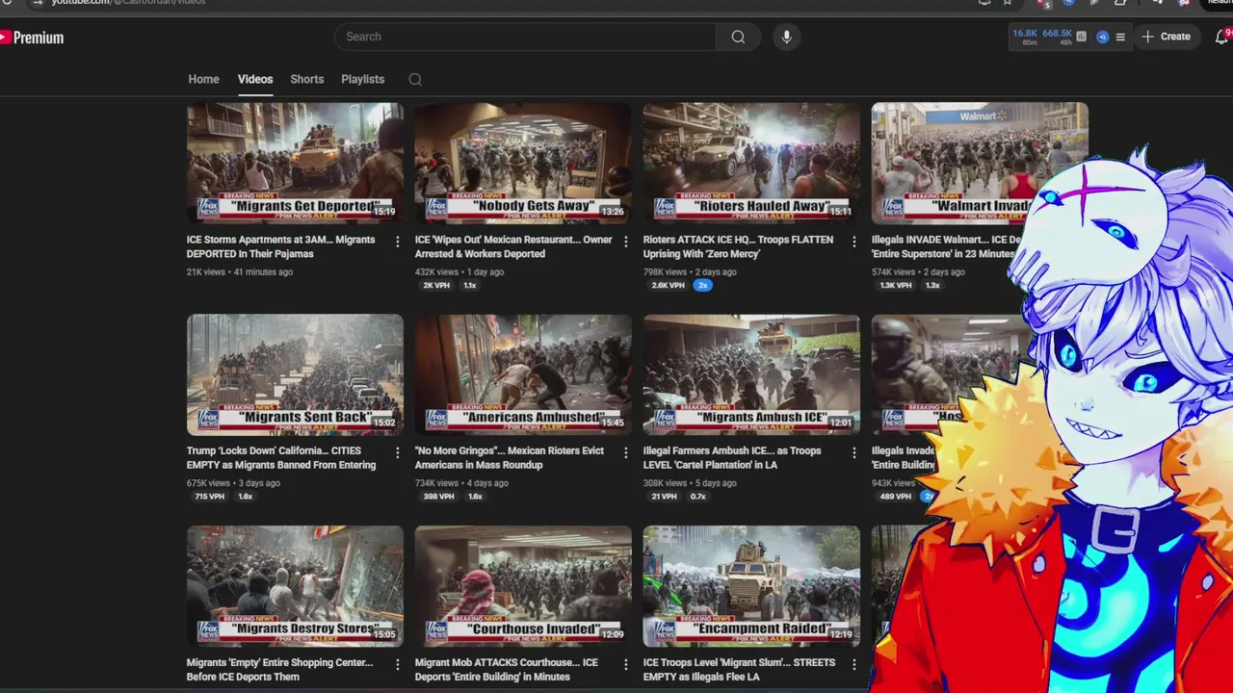Open title 'Migrant Mob ATTACKS Courthouse'
This screenshot has height=693, width=1233.
[x=507, y=670]
